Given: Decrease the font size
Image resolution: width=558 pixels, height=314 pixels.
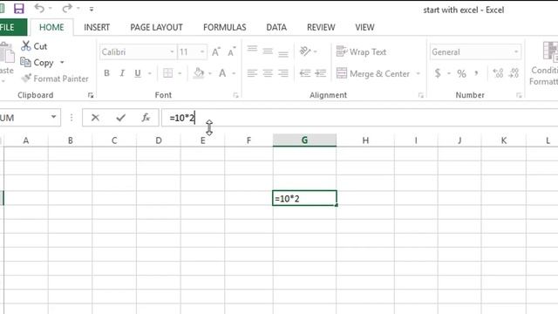Looking at the screenshot, I should click(232, 52).
